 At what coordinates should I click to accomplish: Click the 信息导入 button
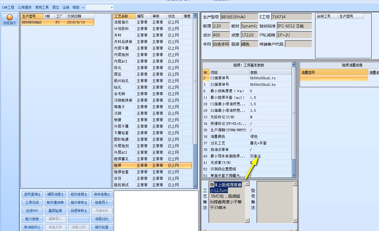pyautogui.click(x=102, y=203)
